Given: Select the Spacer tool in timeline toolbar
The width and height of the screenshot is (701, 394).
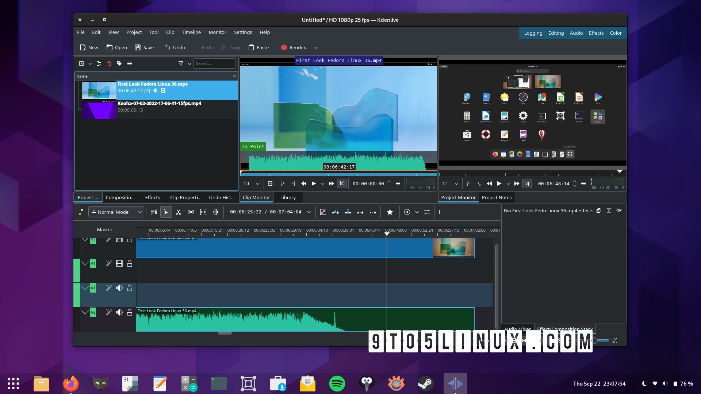Looking at the screenshot, I should coord(191,212).
